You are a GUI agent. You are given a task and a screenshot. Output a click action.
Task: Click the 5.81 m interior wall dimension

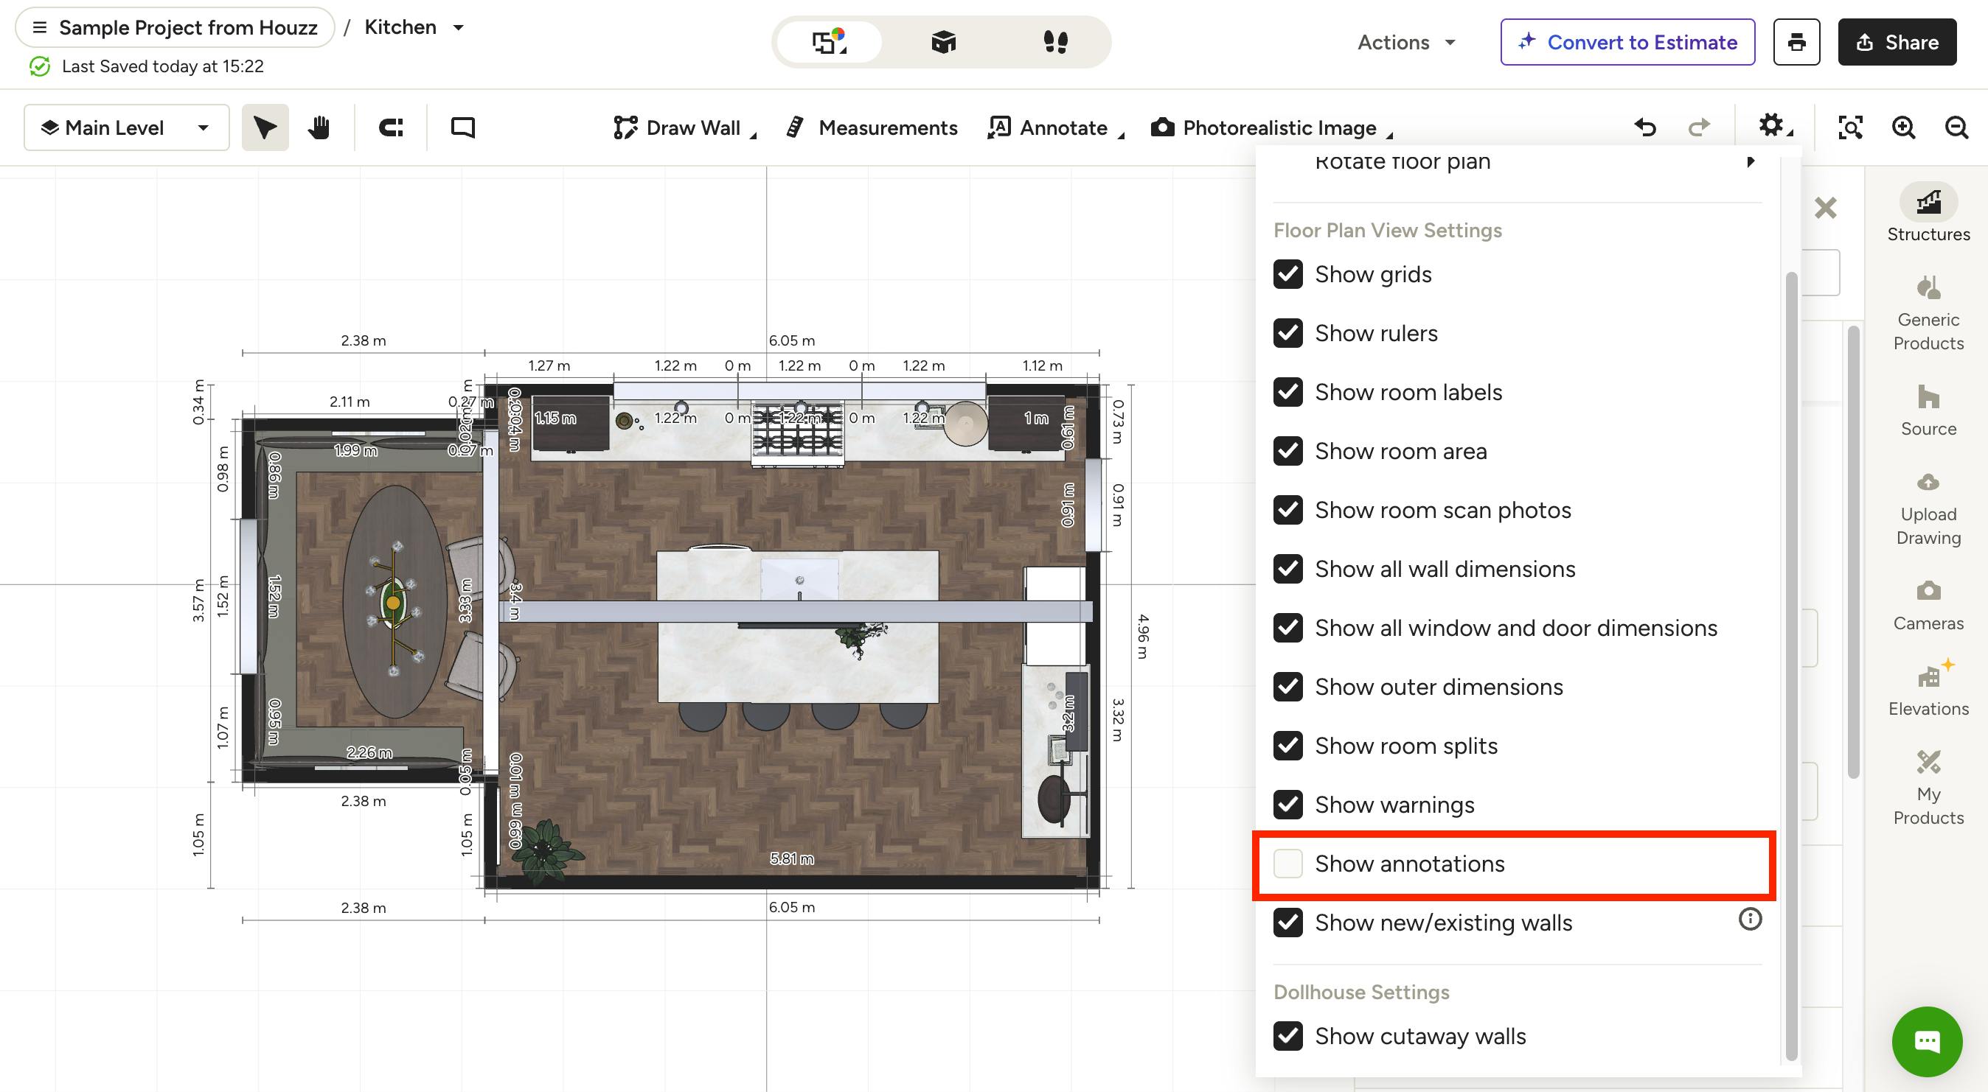click(x=792, y=858)
